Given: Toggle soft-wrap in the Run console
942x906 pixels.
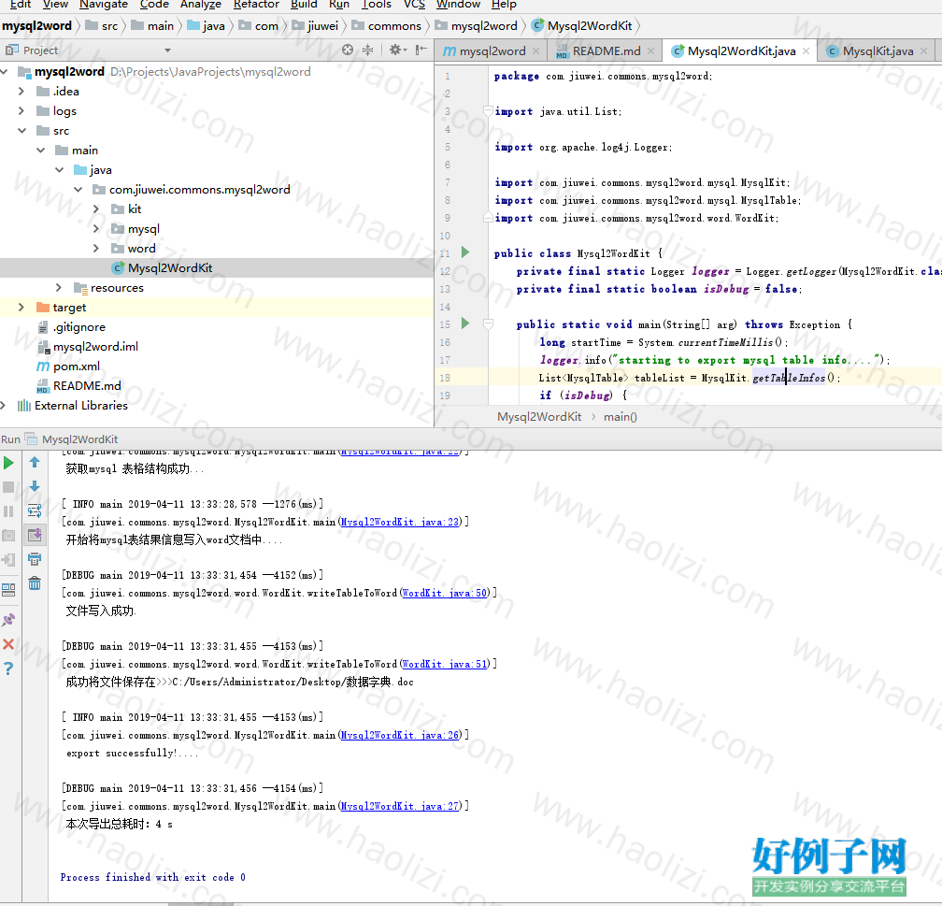Looking at the screenshot, I should click(35, 511).
